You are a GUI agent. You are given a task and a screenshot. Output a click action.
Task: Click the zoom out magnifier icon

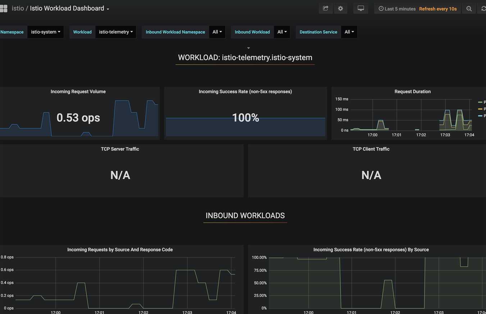469,9
